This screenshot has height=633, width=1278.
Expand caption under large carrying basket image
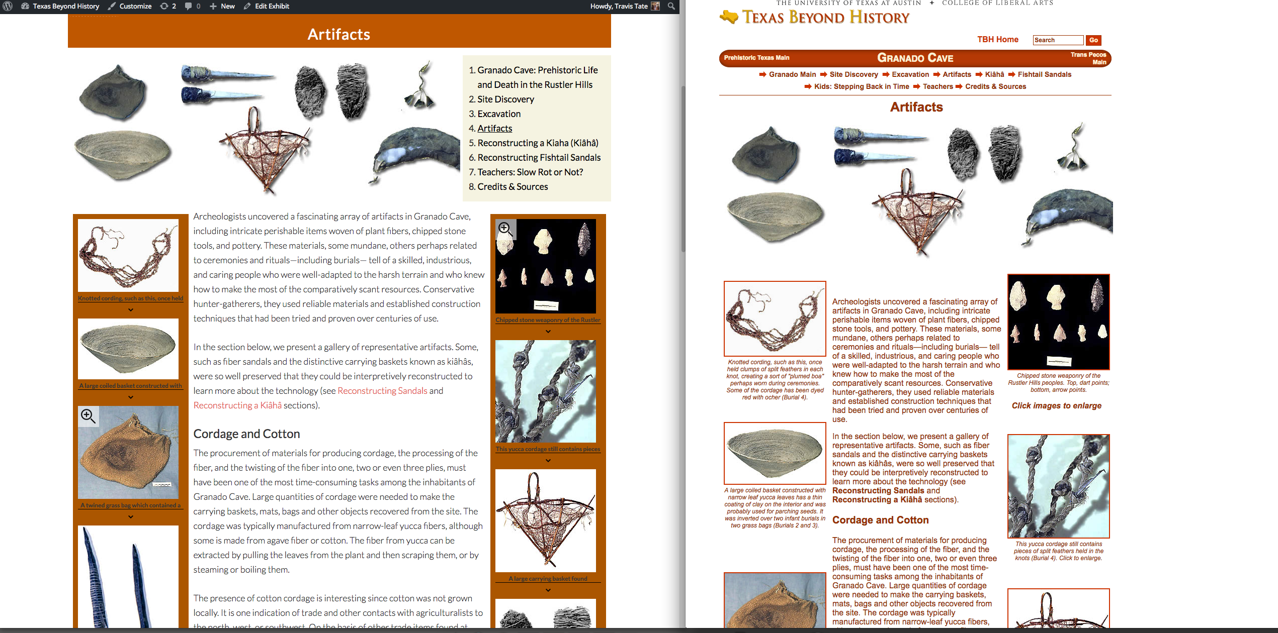click(548, 590)
